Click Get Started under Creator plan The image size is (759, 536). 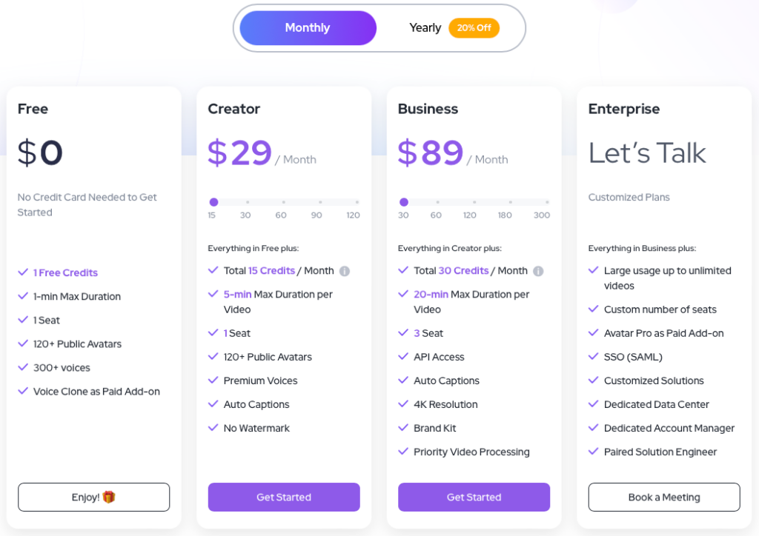tap(284, 497)
